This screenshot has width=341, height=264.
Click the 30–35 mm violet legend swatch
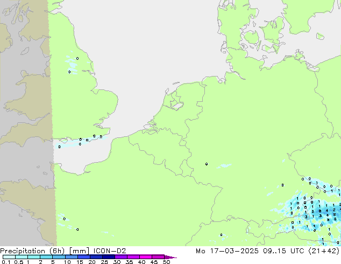coord(120,257)
